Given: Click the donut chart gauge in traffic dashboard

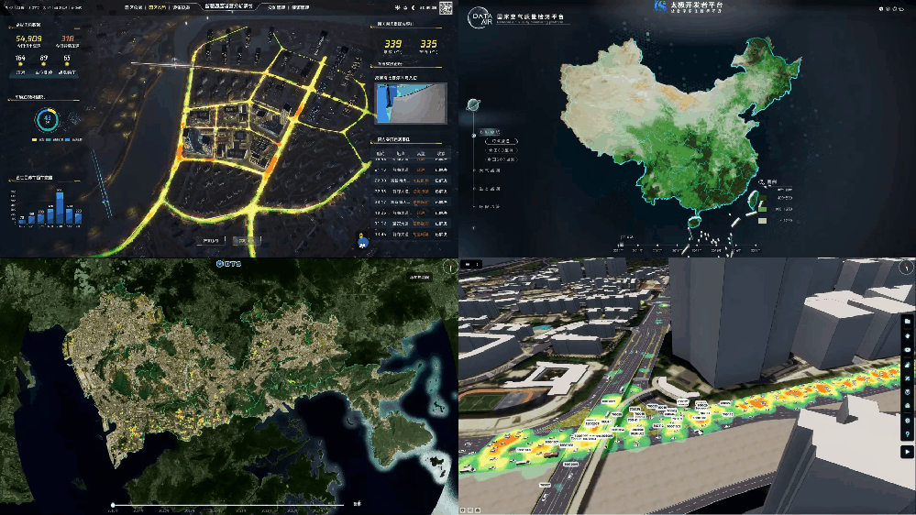Looking at the screenshot, I should pyautogui.click(x=48, y=120).
